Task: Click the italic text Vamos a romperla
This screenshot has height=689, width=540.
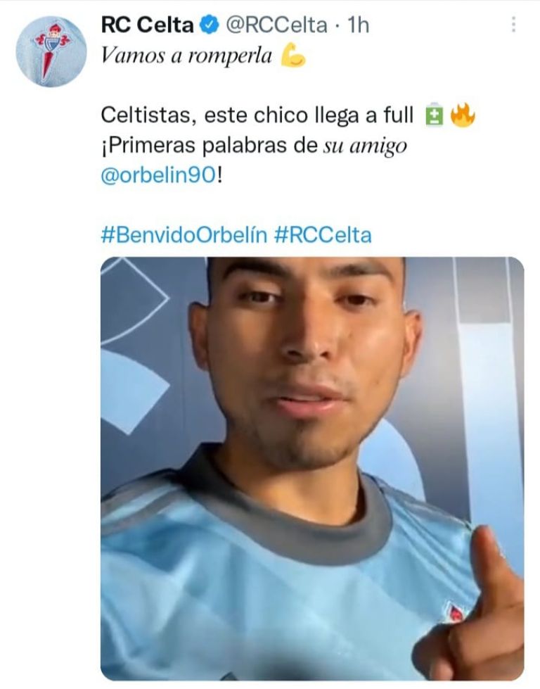Action: 186,56
